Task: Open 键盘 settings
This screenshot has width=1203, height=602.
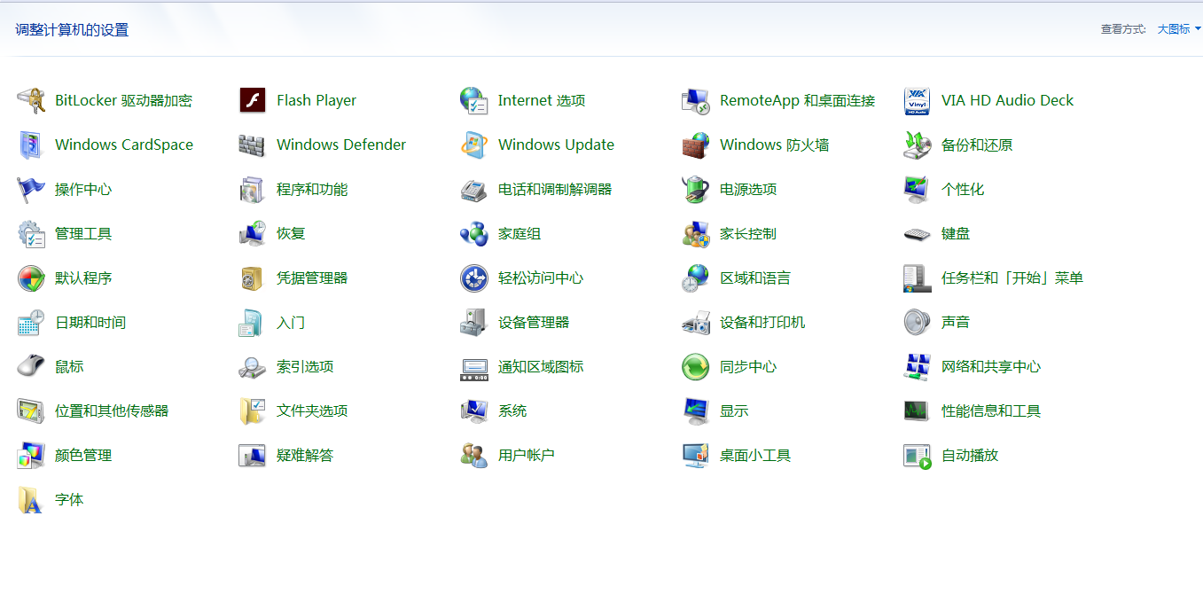Action: point(957,233)
